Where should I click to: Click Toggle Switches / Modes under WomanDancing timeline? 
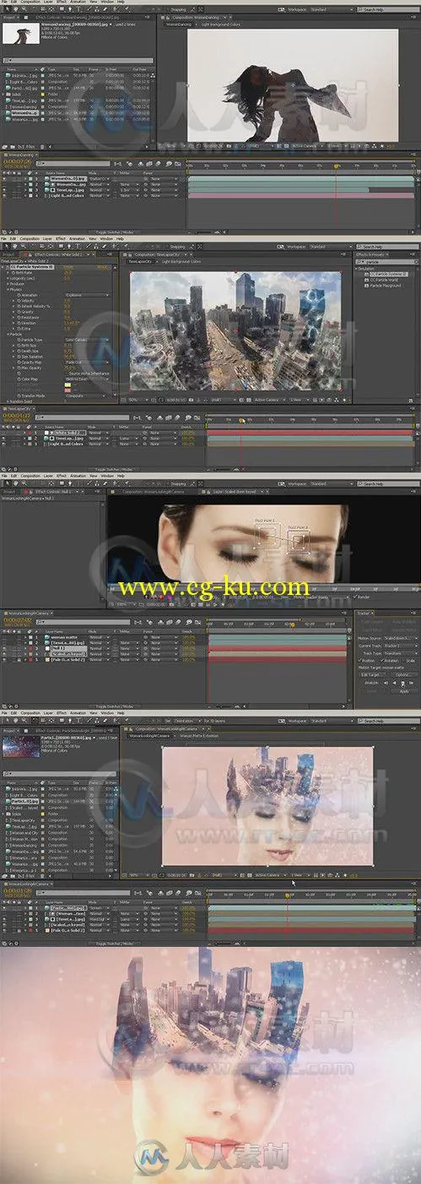pyautogui.click(x=116, y=230)
